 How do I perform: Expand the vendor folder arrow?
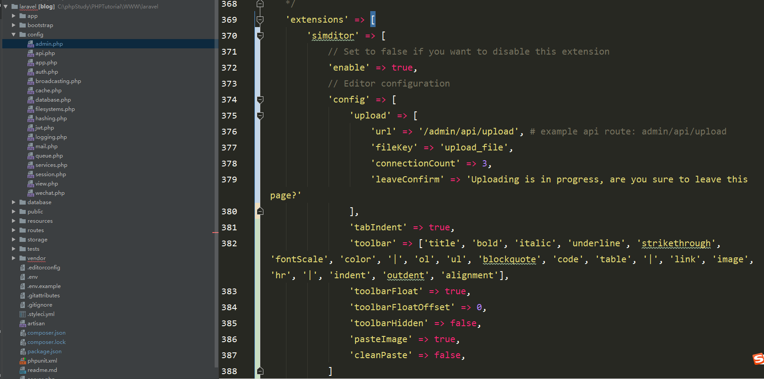pos(14,258)
